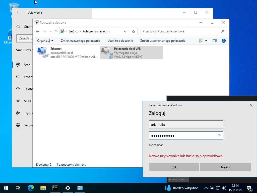Click Zmień nazwę tego połączenia

coord(81,41)
